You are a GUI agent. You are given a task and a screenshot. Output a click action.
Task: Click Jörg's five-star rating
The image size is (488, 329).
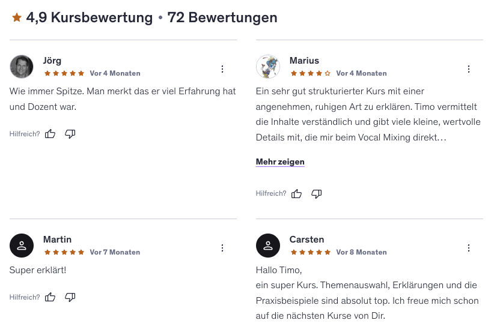click(64, 73)
